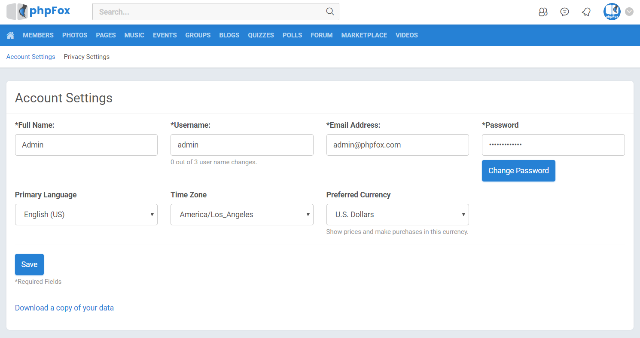This screenshot has height=338, width=640.
Task: Open friend requests icon in header
Action: pyautogui.click(x=543, y=12)
